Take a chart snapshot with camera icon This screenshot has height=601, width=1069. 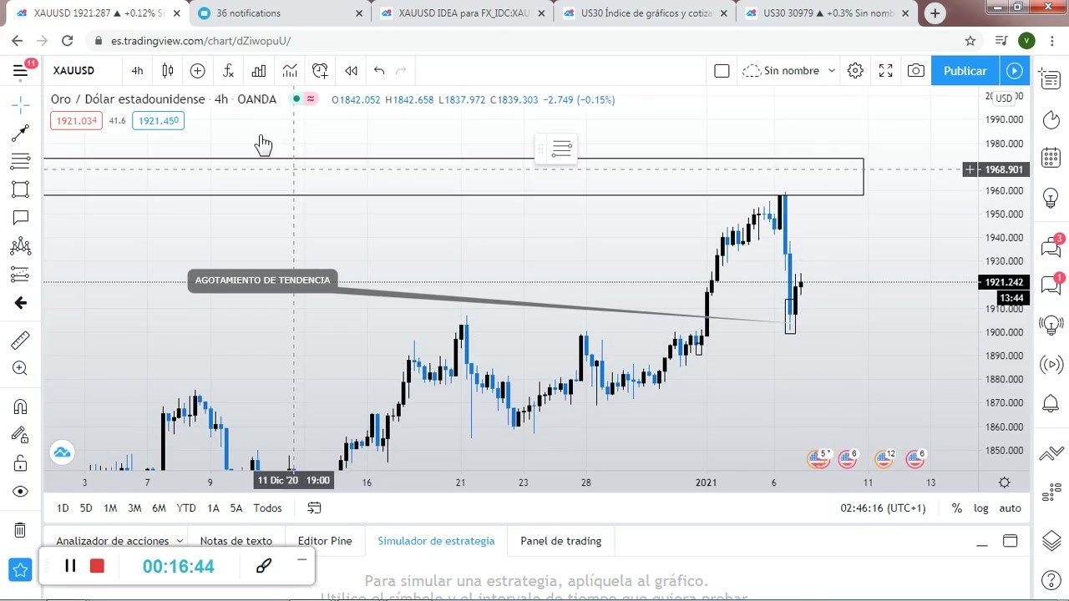[916, 71]
